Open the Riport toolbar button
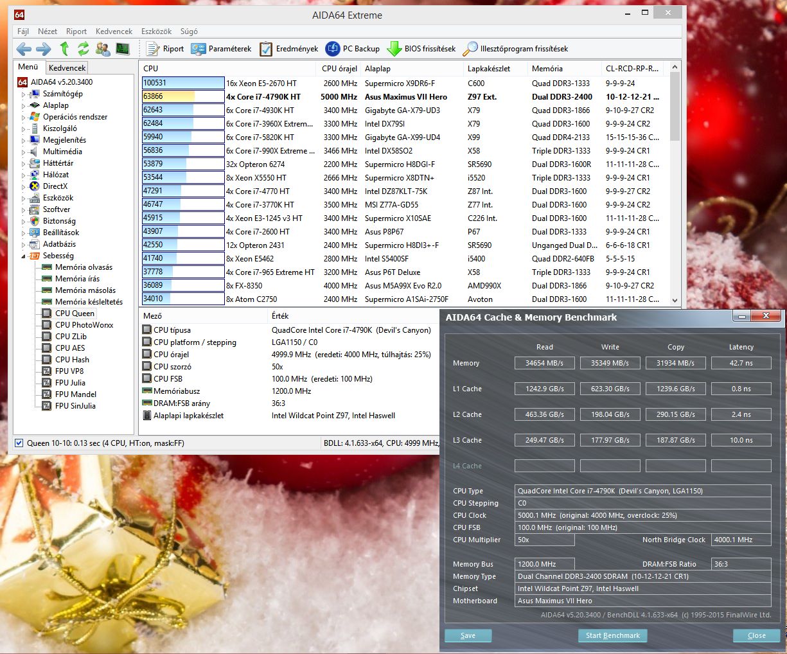Viewport: 787px width, 654px height. [165, 49]
